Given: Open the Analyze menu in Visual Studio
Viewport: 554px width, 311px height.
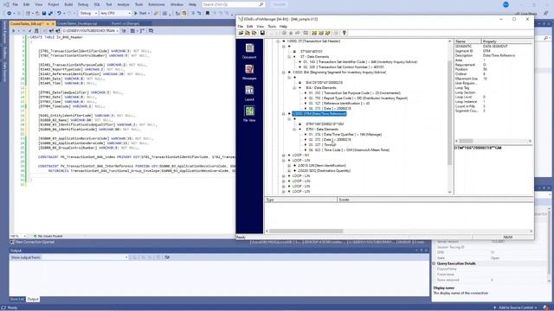Looking at the screenshot, I should [123, 4].
